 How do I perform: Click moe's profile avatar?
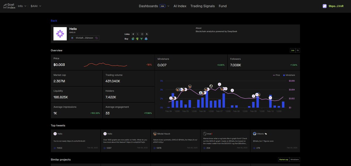coord(205,134)
